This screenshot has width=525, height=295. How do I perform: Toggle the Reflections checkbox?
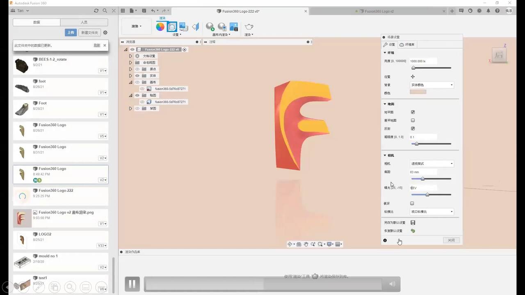[x=413, y=129]
